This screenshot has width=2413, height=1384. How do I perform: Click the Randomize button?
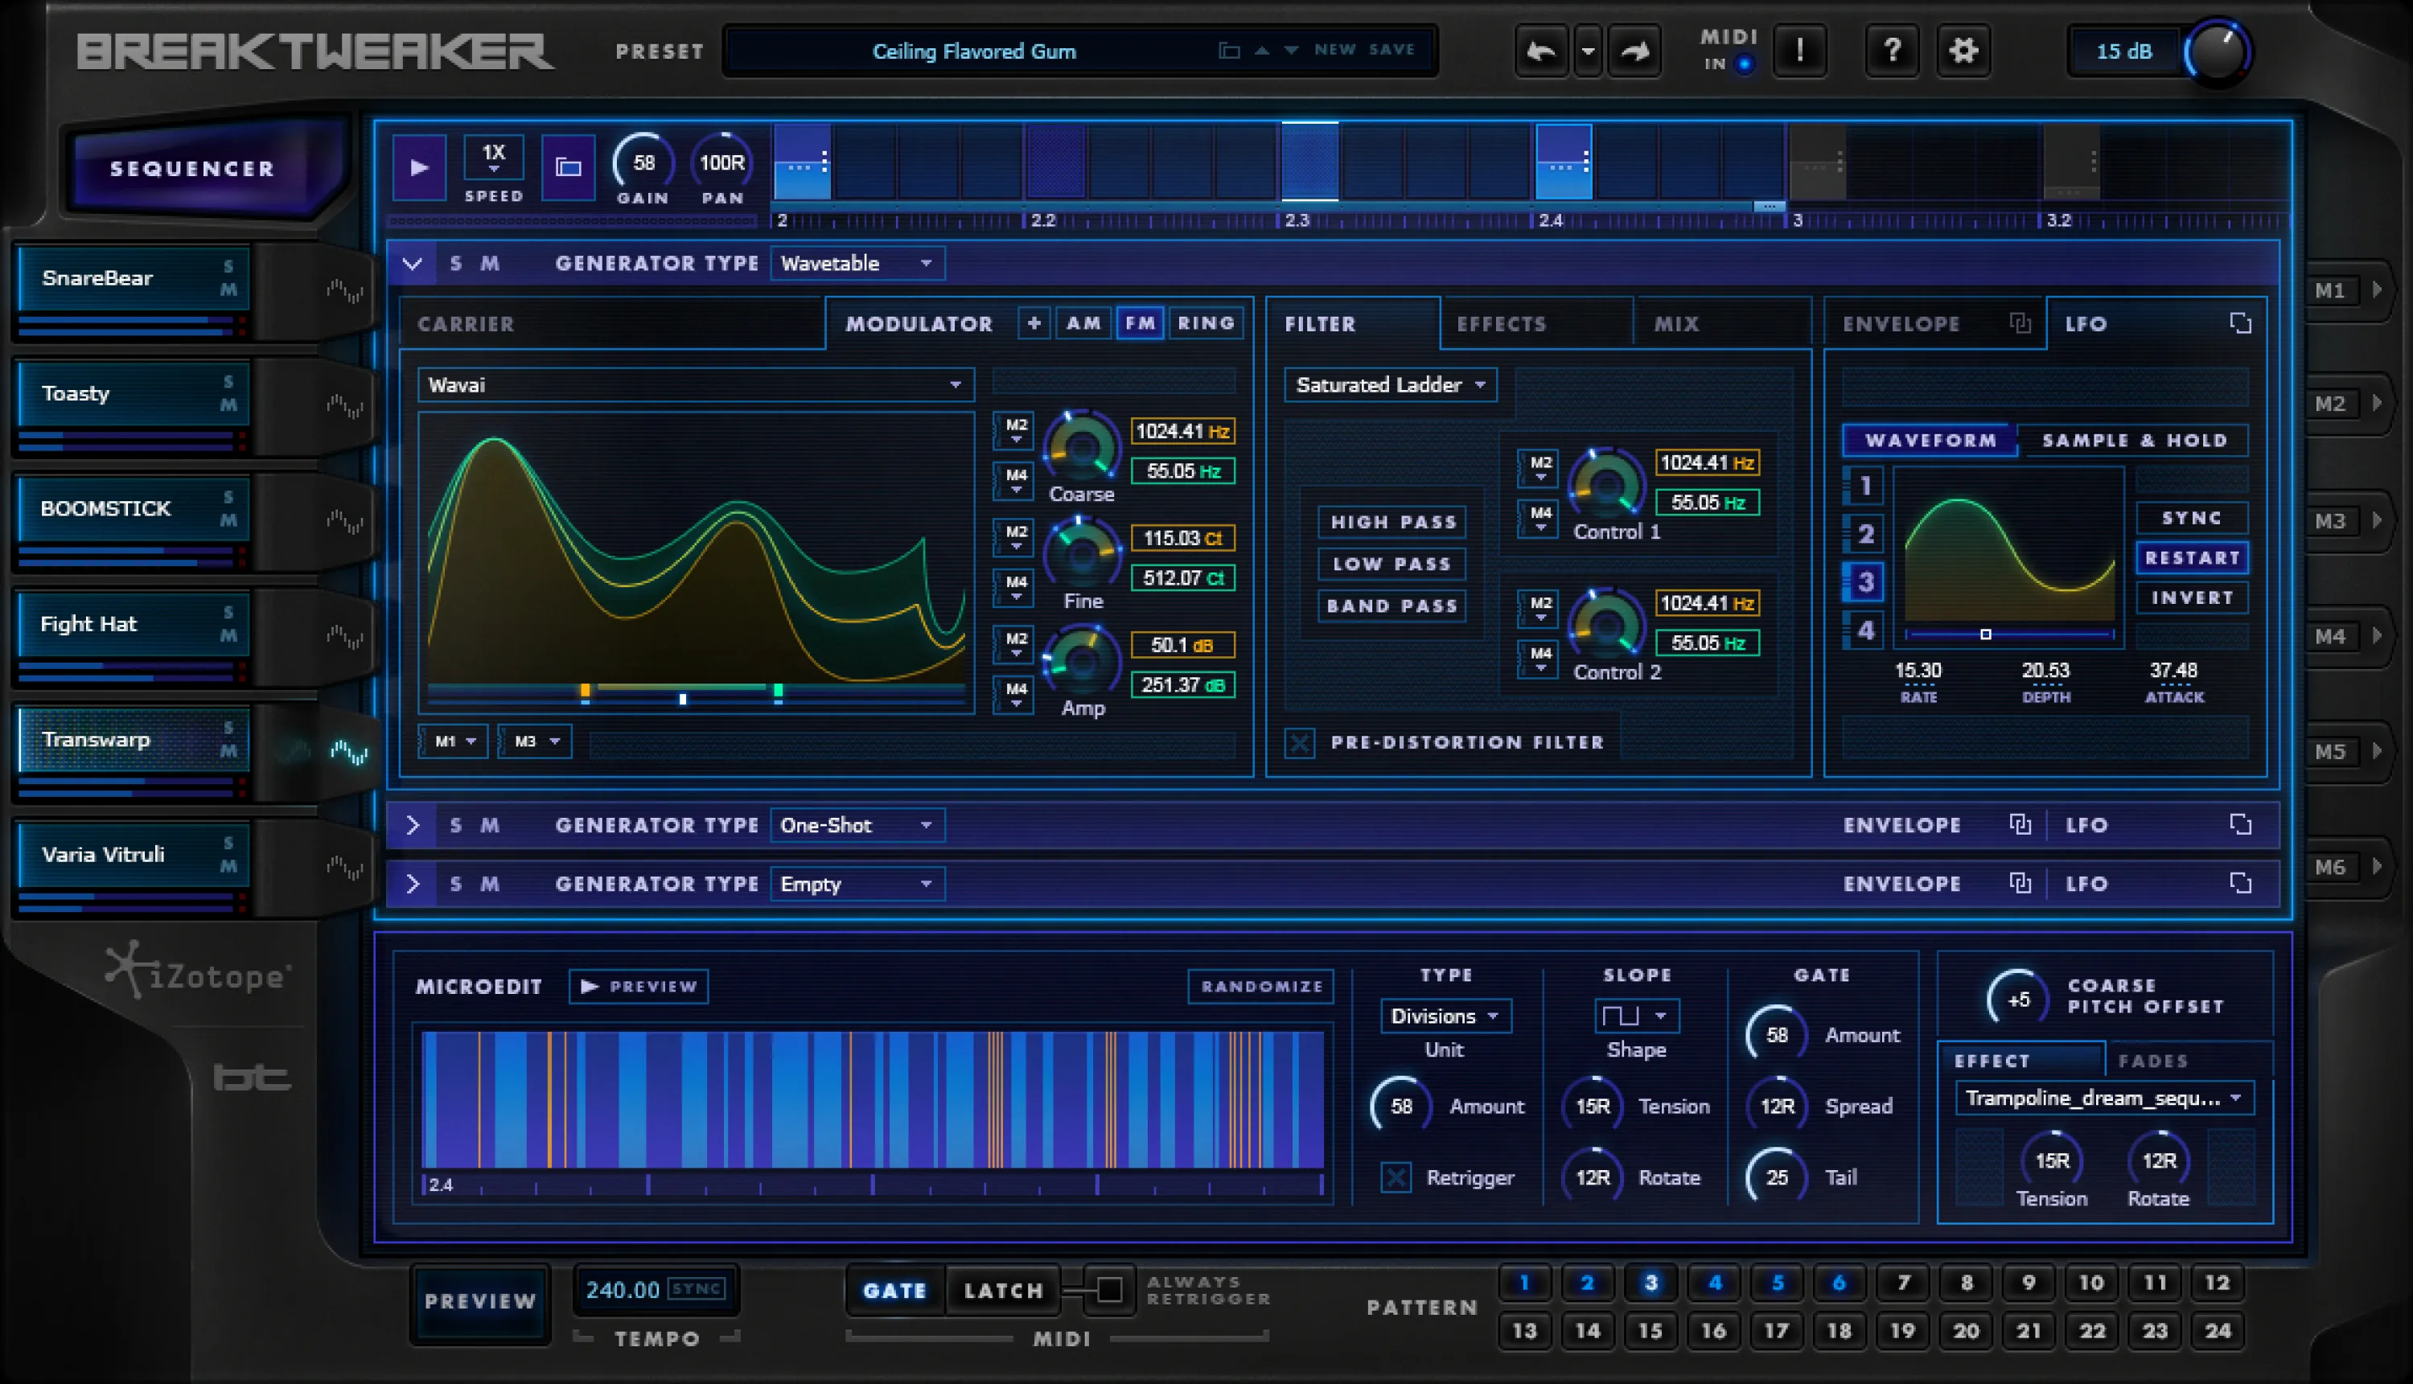pos(1262,987)
